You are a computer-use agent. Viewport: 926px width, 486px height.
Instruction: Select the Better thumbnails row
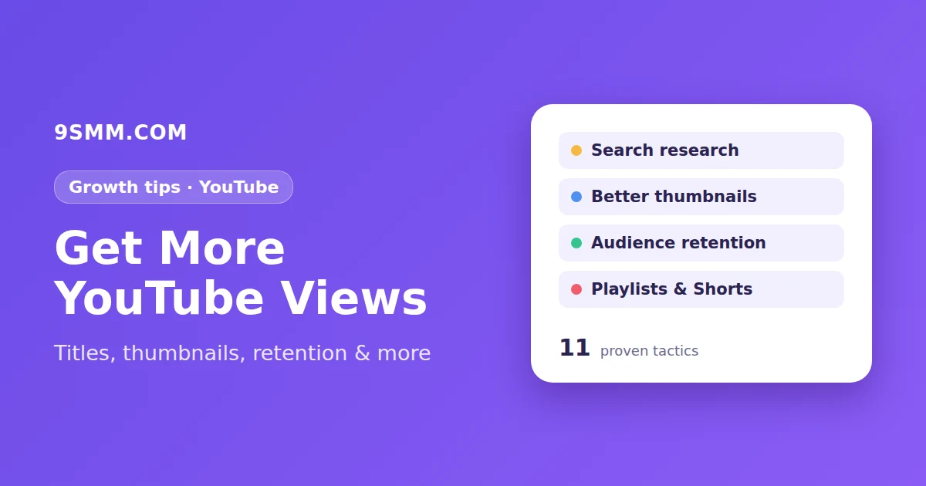[x=701, y=197]
